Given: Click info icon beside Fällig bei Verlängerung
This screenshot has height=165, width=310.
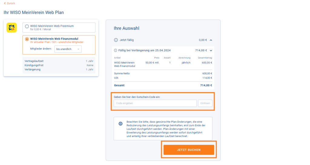Looking at the screenshot, I should click(115, 51).
